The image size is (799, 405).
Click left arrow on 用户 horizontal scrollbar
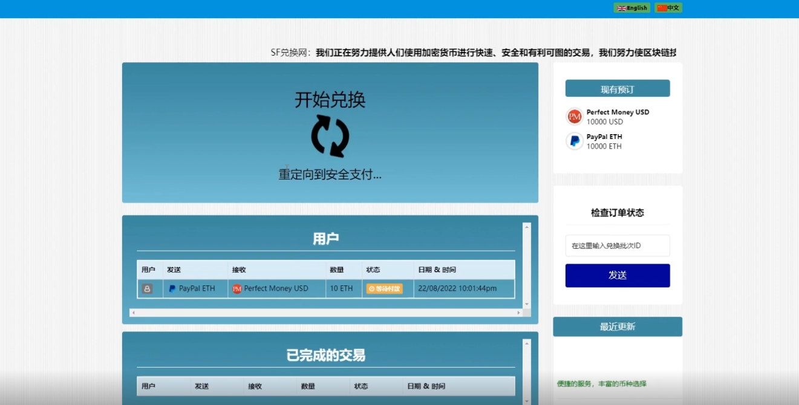click(134, 313)
